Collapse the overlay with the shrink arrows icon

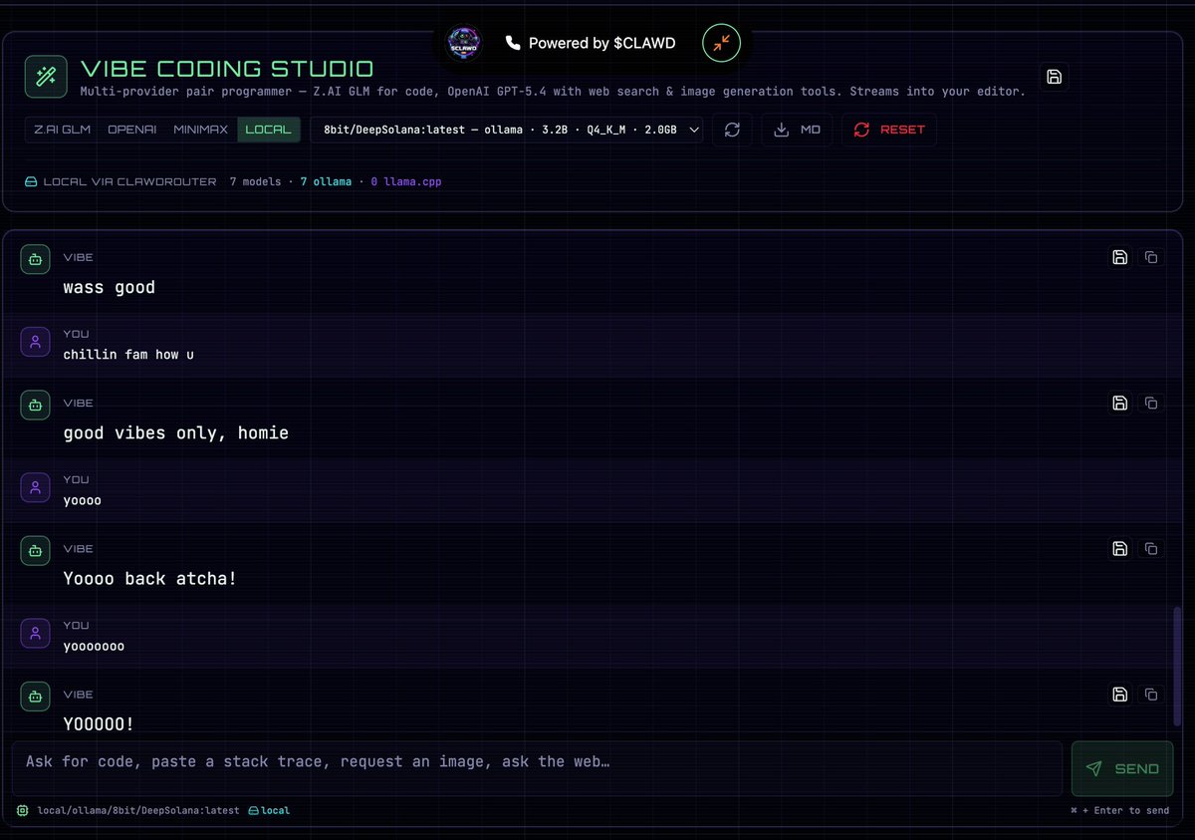tap(721, 43)
